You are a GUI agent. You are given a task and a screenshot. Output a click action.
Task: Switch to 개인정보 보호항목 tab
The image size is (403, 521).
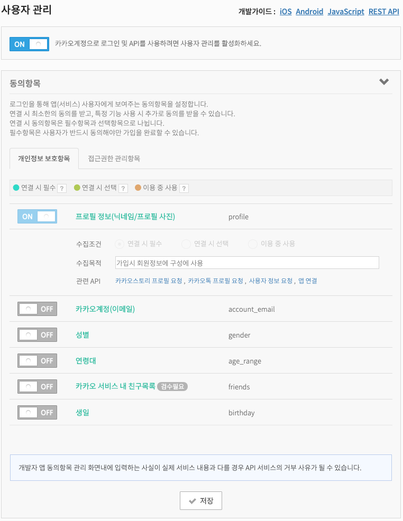[x=44, y=159]
